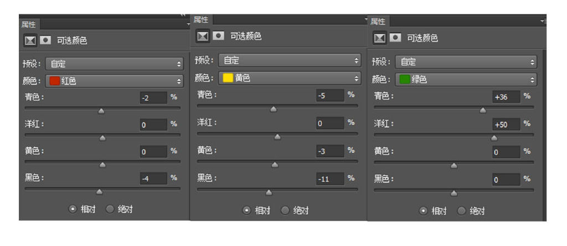Viewport: 567px width, 246px height.
Task: Switch to the 属性 tab in the green panel
Action: click(378, 22)
